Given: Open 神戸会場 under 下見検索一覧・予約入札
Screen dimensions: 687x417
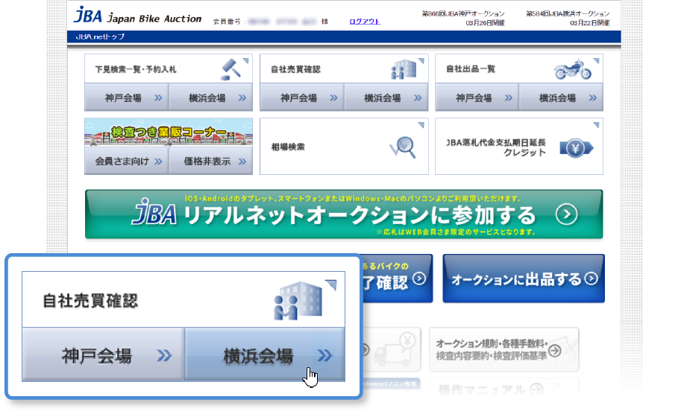Looking at the screenshot, I should (127, 98).
